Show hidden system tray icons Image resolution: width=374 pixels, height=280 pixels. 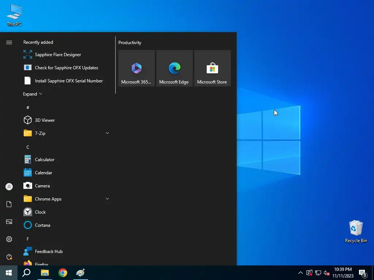pyautogui.click(x=301, y=273)
